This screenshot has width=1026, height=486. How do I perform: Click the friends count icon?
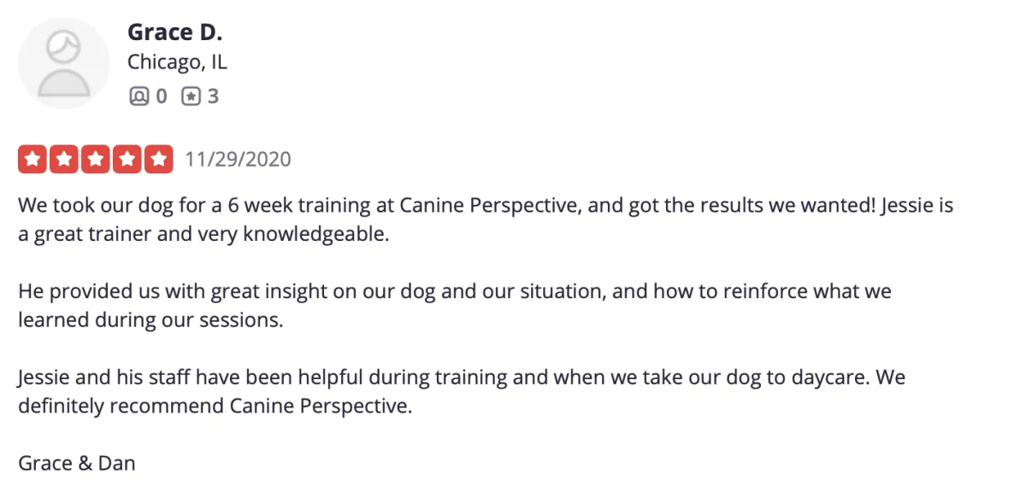[x=139, y=97]
